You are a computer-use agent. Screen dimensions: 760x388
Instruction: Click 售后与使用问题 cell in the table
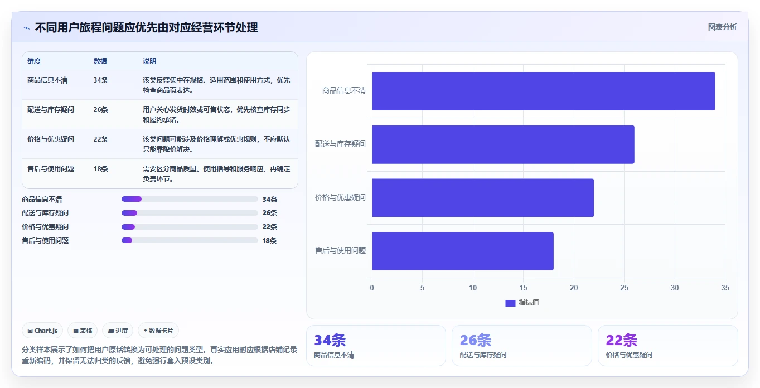pyautogui.click(x=51, y=169)
